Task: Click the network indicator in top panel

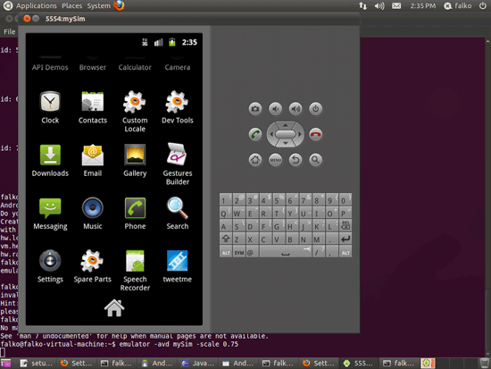Action: click(x=362, y=5)
